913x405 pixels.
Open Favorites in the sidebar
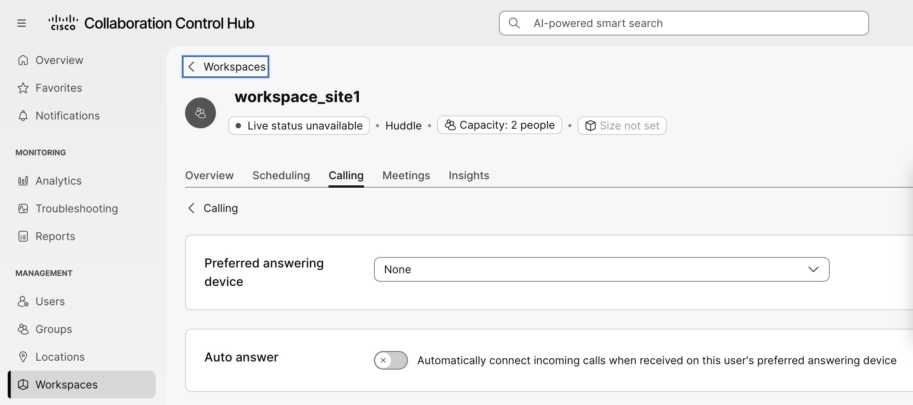(x=59, y=88)
